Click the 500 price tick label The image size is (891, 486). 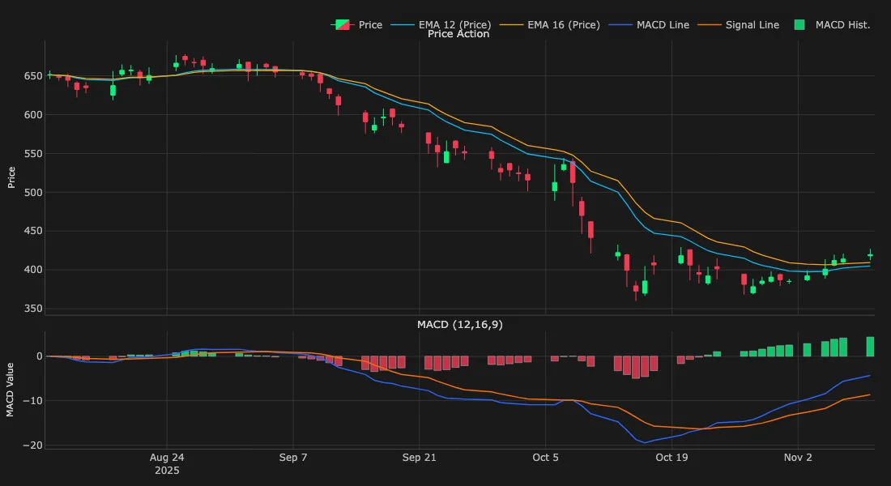point(33,192)
